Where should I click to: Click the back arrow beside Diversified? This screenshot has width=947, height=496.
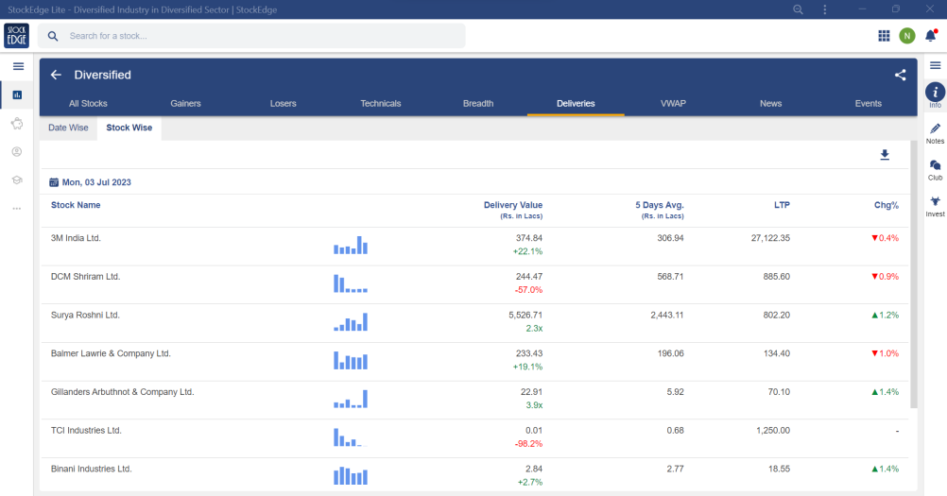point(56,75)
